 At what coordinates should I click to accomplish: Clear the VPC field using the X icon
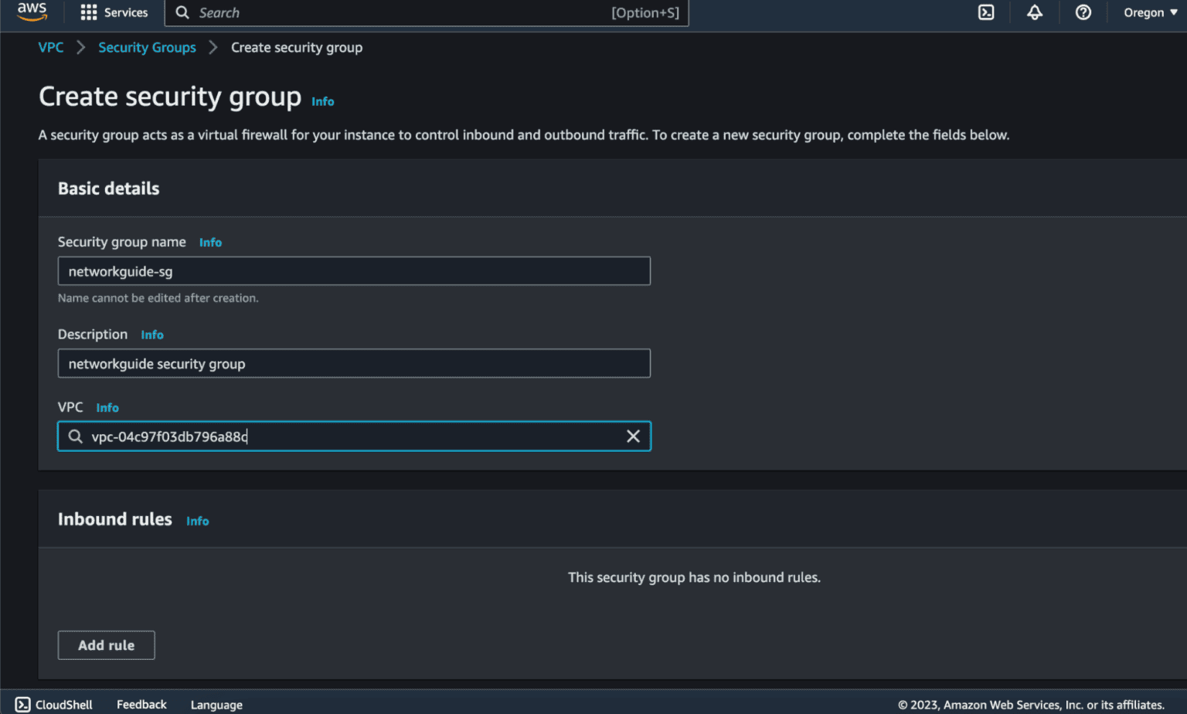pyautogui.click(x=633, y=436)
